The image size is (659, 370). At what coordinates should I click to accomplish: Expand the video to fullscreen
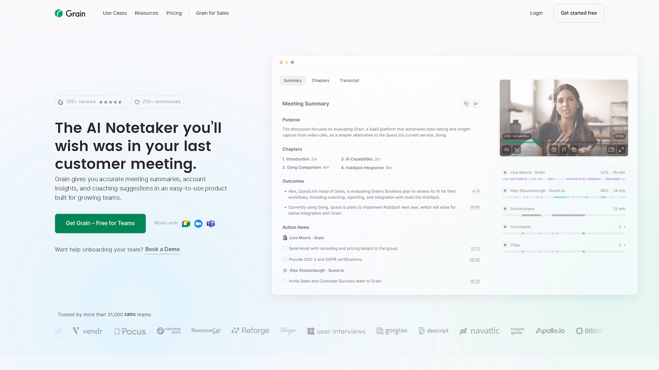pos(621,149)
